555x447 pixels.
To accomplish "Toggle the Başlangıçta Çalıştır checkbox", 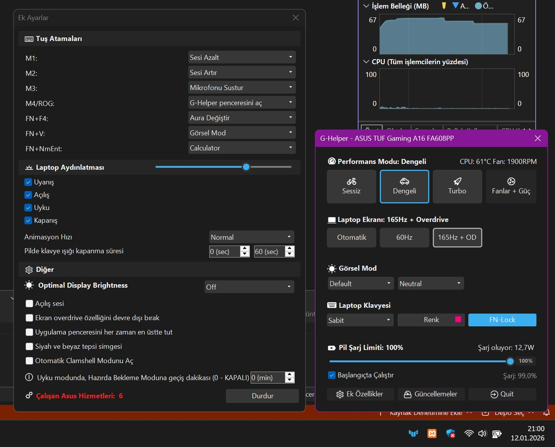I will tap(332, 375).
